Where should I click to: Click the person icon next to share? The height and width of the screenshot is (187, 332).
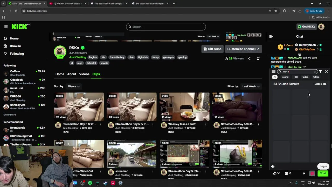click(258, 58)
